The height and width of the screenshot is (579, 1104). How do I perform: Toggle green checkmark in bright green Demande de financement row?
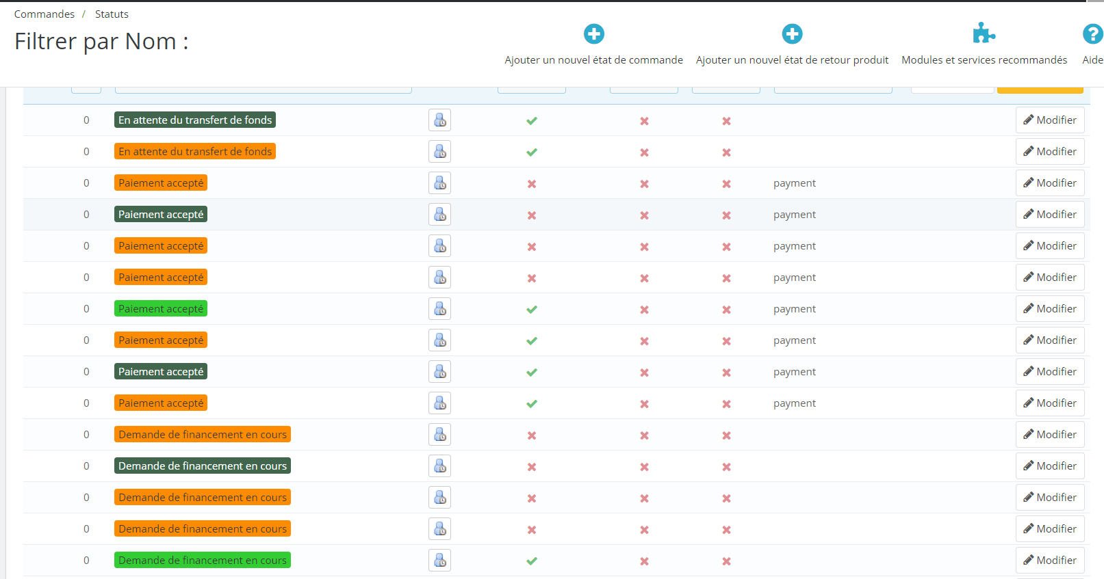532,561
